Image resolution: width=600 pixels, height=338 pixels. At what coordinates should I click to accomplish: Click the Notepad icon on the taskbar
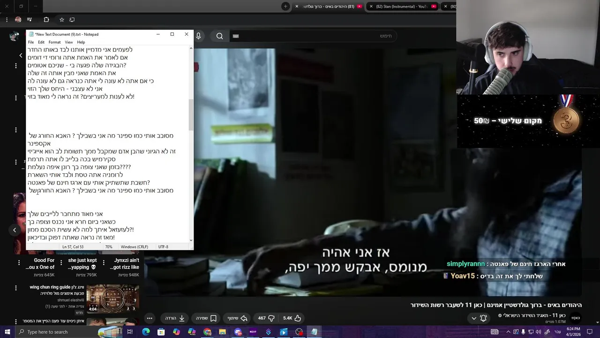314,332
